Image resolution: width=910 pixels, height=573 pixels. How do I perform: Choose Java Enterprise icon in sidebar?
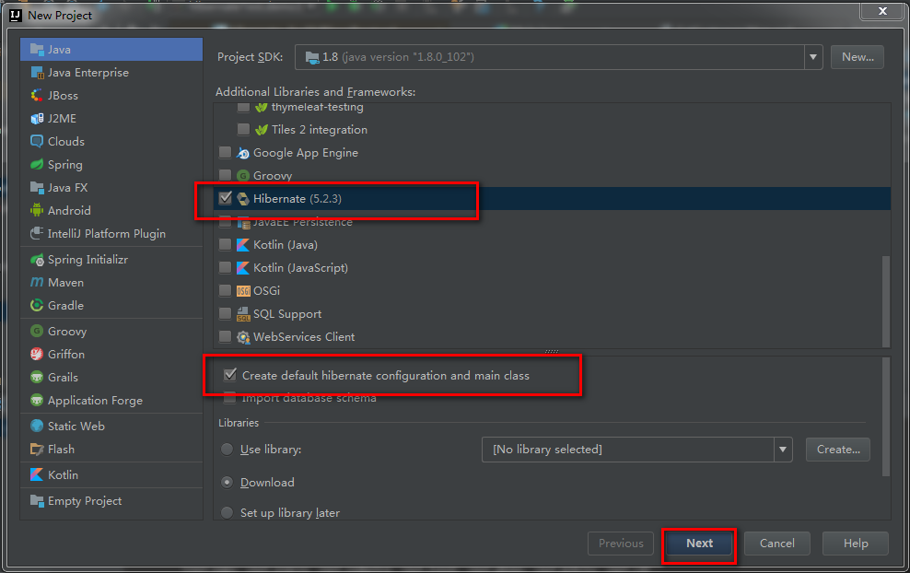[37, 73]
